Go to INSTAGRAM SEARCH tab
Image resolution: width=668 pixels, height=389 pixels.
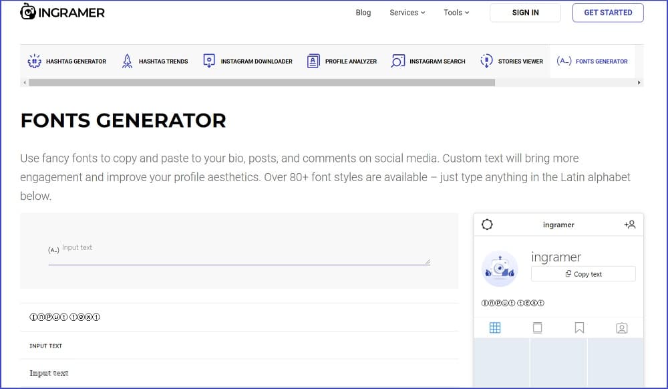coord(428,61)
